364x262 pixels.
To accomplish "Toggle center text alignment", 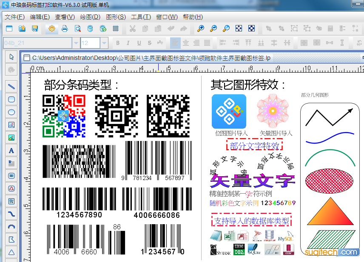I will point(186,43).
